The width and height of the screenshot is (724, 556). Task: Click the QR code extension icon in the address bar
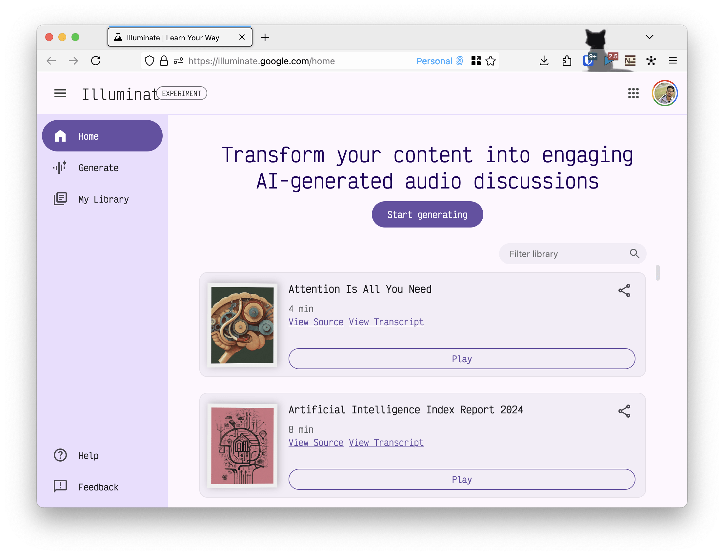point(476,61)
